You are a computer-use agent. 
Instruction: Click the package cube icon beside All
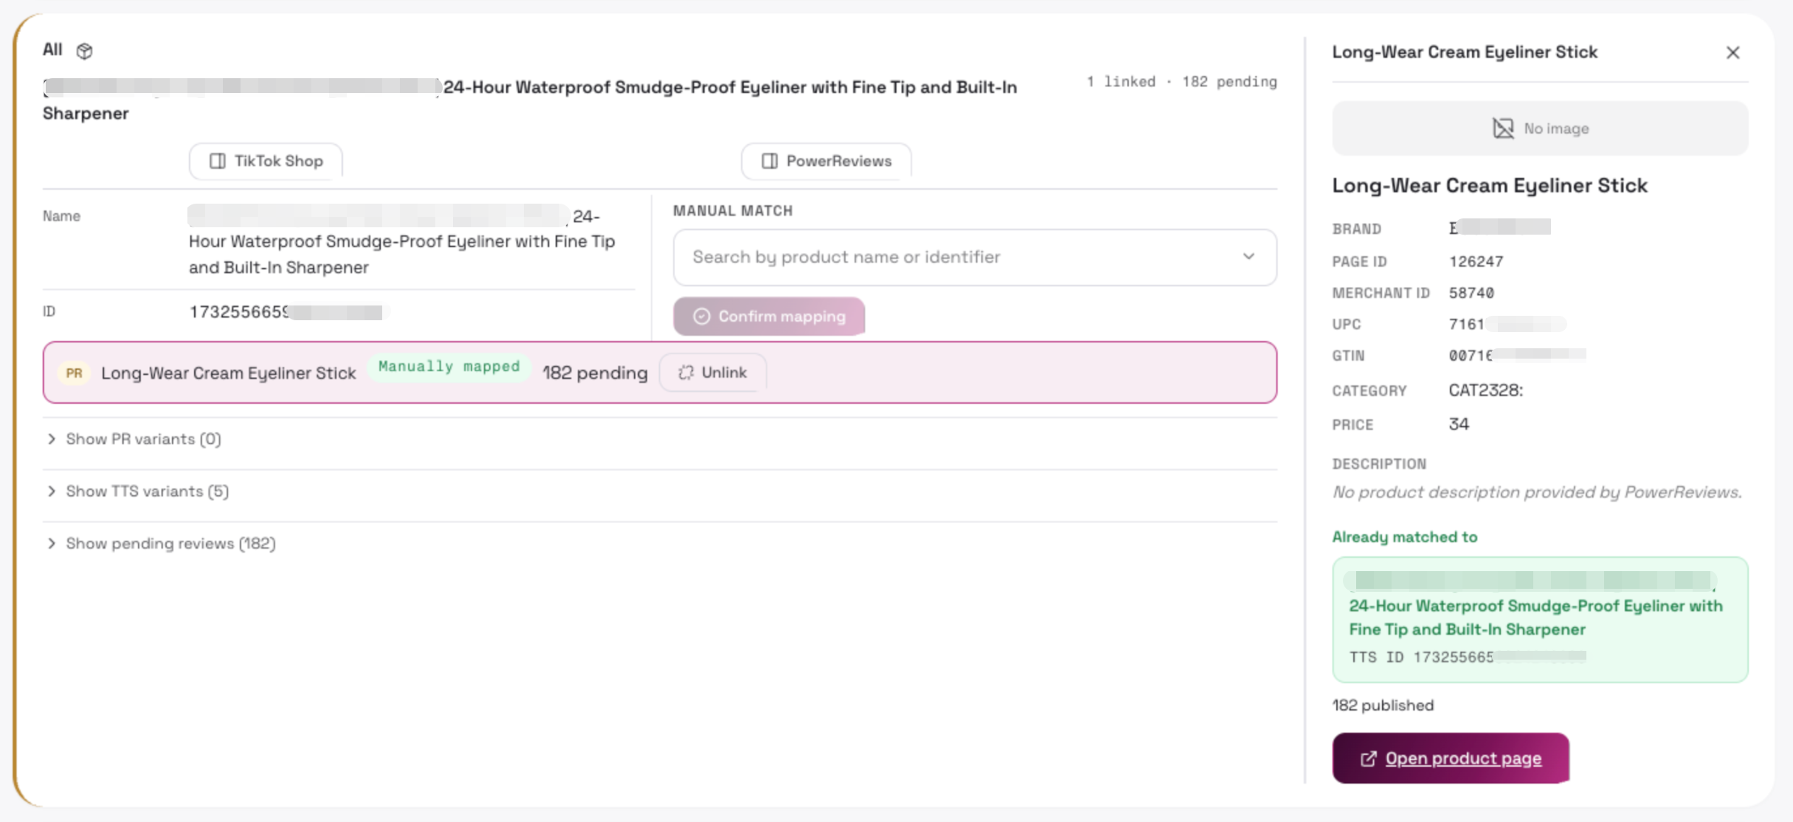85,51
